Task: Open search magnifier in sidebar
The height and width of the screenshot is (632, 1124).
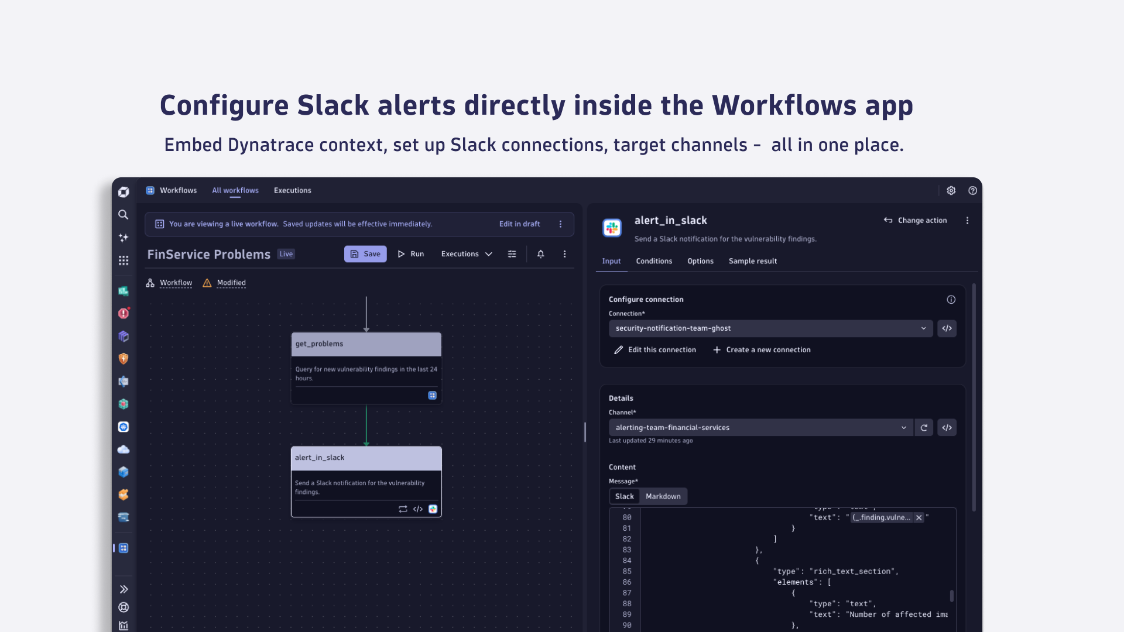Action: 124,215
